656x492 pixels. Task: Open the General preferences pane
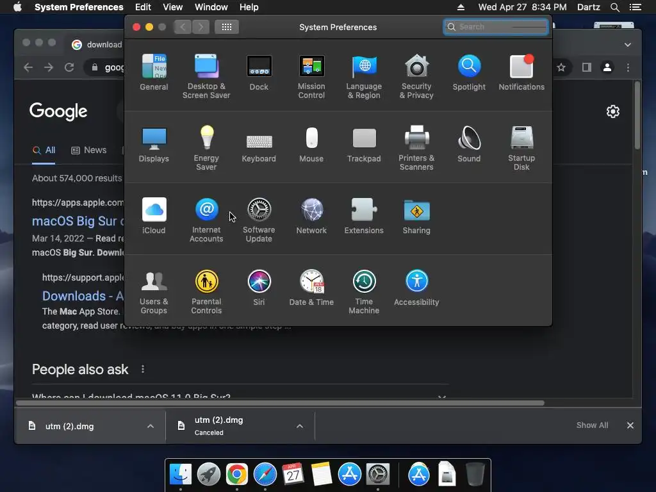(154, 72)
